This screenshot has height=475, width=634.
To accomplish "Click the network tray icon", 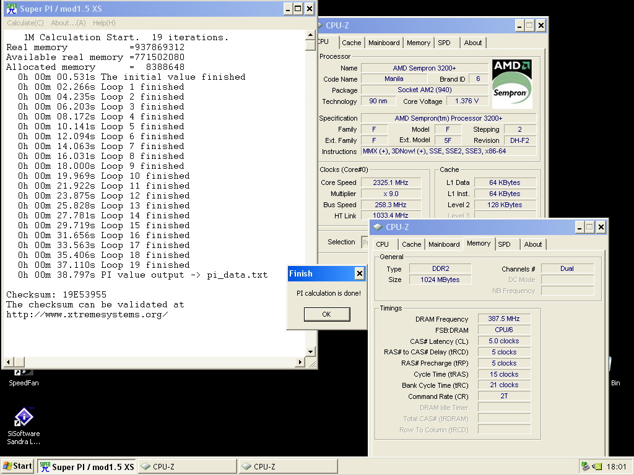I will (x=584, y=466).
